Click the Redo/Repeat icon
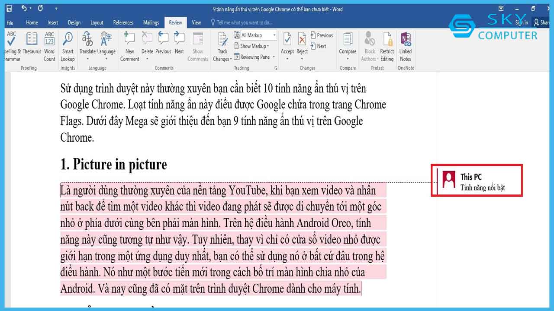This screenshot has width=554, height=311. tap(40, 8)
